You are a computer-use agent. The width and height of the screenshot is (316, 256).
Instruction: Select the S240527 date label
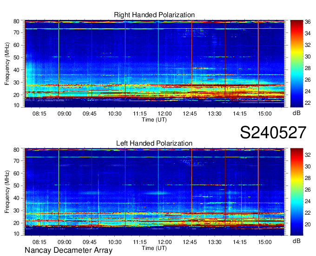pos(273,133)
